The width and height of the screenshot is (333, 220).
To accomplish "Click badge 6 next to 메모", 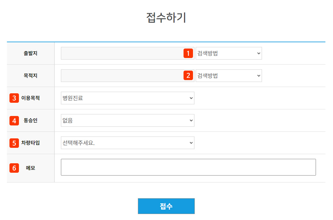I will (14, 168).
